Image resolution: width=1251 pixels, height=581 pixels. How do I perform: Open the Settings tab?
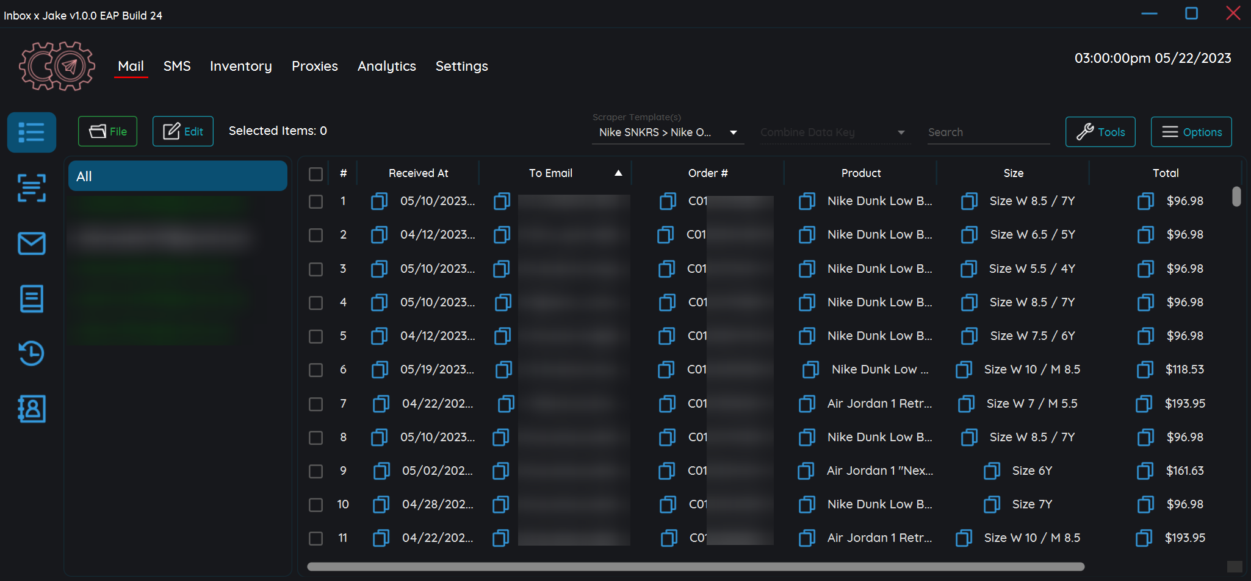click(462, 66)
